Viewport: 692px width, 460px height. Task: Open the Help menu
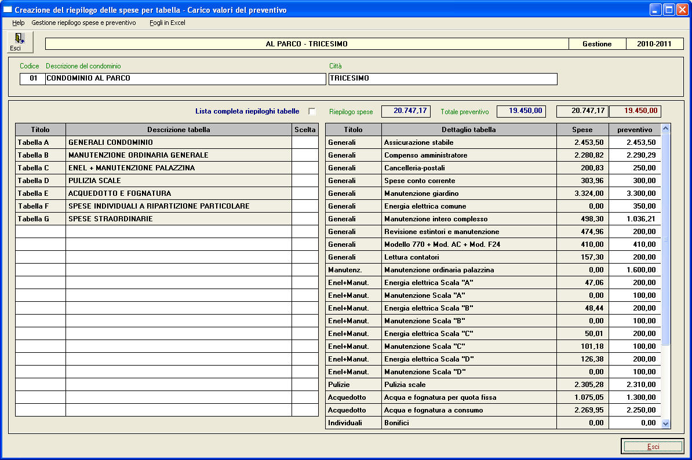[x=18, y=23]
